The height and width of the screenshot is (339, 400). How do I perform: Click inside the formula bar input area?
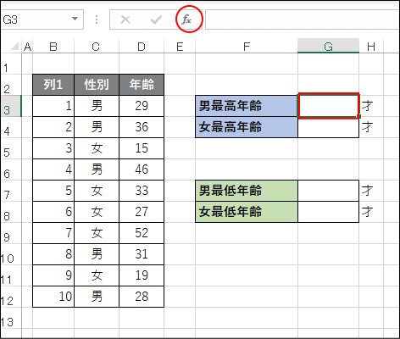(x=303, y=19)
